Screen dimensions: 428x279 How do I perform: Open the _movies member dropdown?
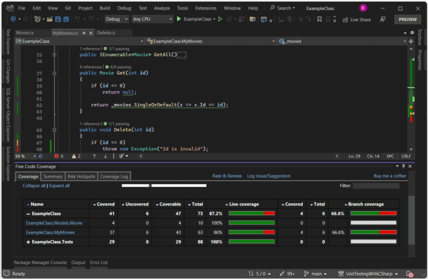[x=342, y=41]
